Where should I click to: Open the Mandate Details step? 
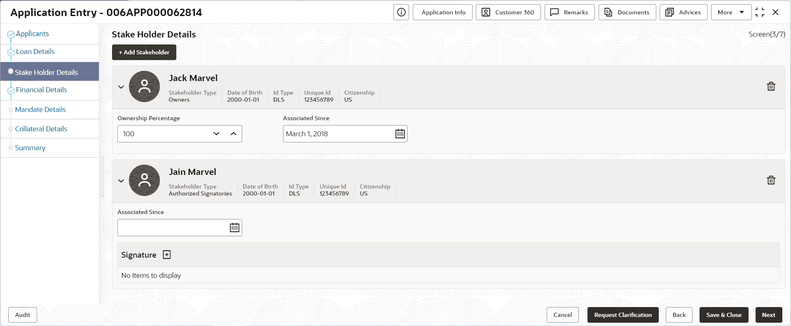(x=40, y=109)
